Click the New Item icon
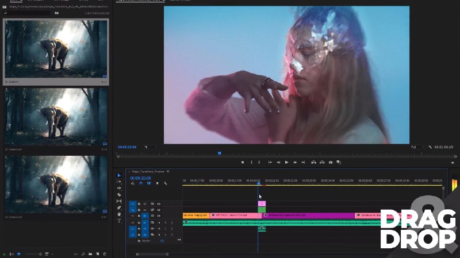 coord(98,254)
